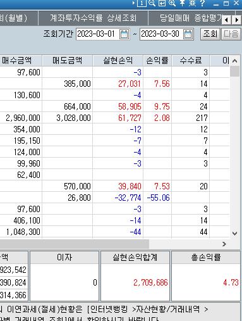Open the 계좌투자수익률 상세조회 tab
The image size is (242, 321).
tap(93, 18)
